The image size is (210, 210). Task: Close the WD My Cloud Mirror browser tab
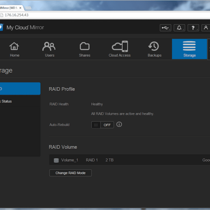click(20, 8)
